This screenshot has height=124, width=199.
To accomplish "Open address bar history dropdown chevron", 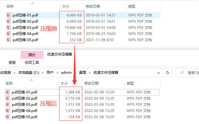I will [159, 73].
